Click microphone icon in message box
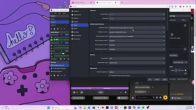The width and height of the screenshot is (196, 110). pyautogui.click(x=154, y=97)
